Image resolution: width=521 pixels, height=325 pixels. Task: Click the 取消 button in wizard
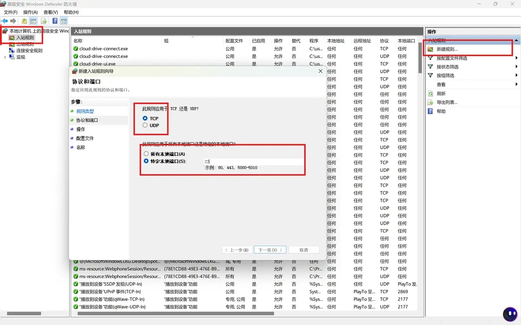tap(304, 250)
